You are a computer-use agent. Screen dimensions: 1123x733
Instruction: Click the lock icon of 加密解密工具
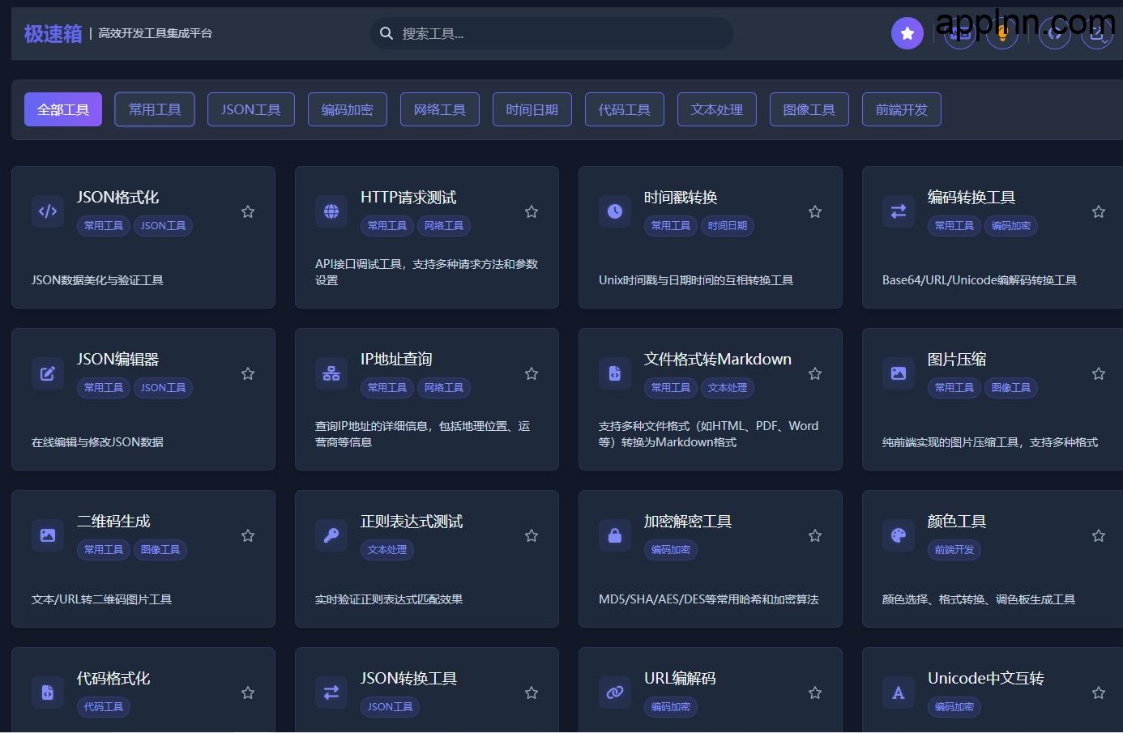(615, 535)
